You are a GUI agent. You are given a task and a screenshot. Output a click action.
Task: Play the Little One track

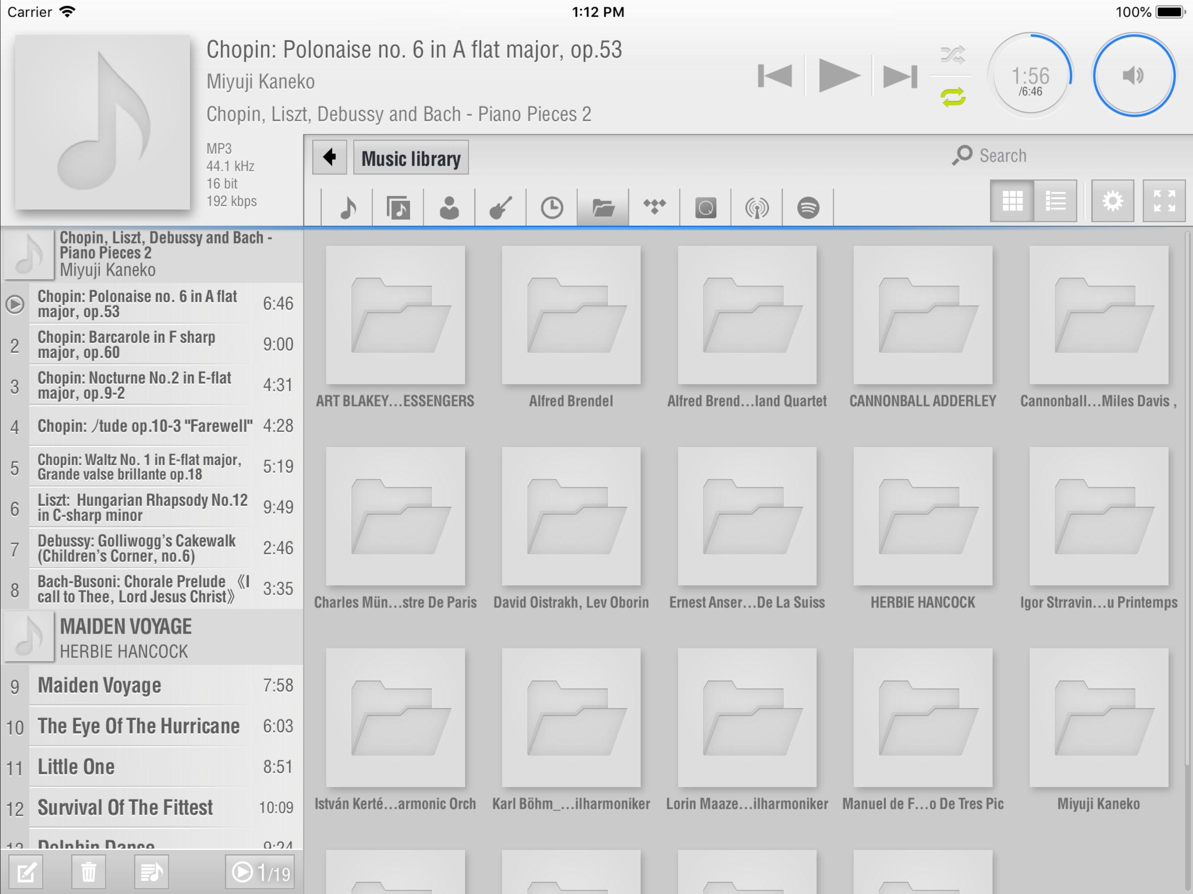[x=152, y=767]
